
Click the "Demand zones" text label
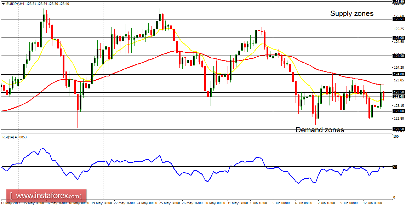(x=320, y=130)
